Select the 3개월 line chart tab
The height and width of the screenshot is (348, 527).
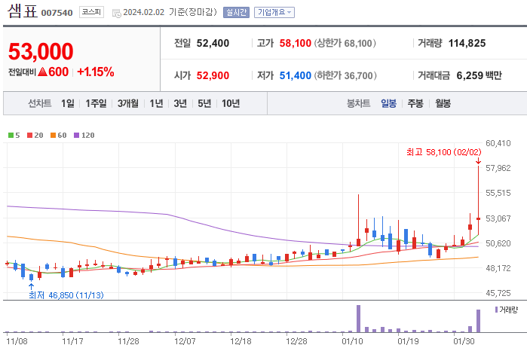[127, 103]
